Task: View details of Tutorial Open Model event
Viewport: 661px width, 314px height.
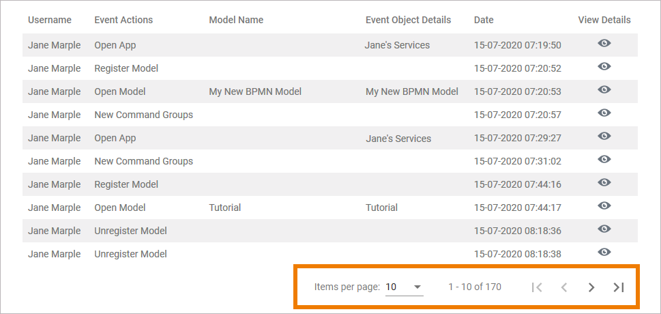Action: point(604,206)
